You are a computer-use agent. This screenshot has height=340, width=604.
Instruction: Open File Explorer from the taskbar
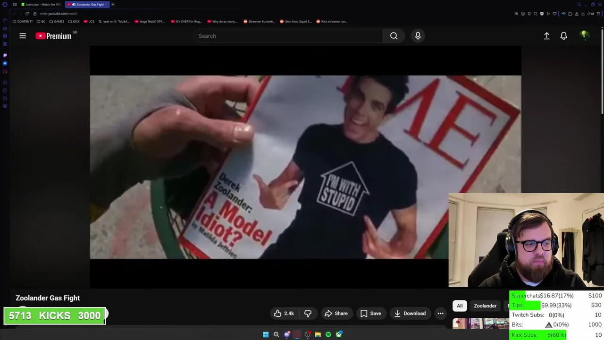pyautogui.click(x=318, y=334)
